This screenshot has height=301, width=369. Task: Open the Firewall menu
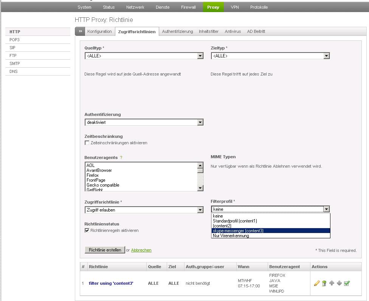click(x=188, y=7)
